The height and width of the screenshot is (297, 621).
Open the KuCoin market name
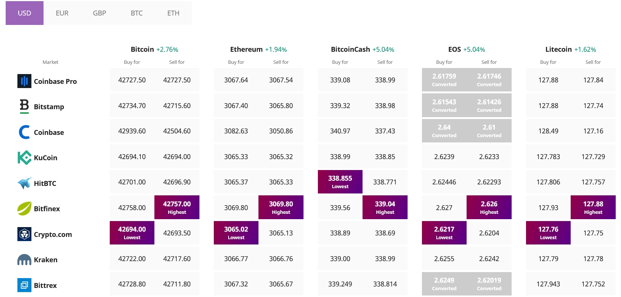coord(45,158)
